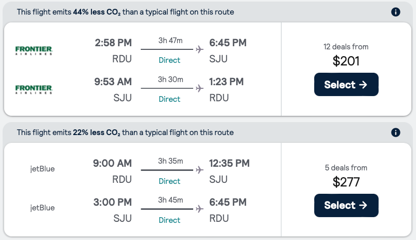Click Frontier Airlines logo for outbound flight
Screen dimensions: 416x240
pyautogui.click(x=34, y=50)
